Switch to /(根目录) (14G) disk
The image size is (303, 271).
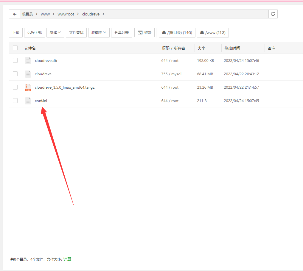point(177,33)
